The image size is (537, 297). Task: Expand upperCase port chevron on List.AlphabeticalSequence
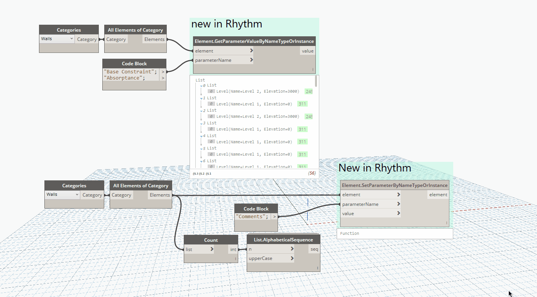tap(292, 258)
